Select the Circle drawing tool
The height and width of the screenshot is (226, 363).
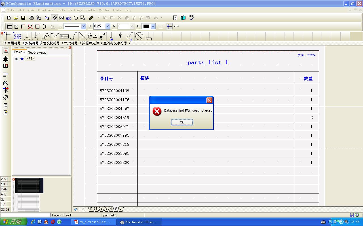pyautogui.click(x=76, y=18)
